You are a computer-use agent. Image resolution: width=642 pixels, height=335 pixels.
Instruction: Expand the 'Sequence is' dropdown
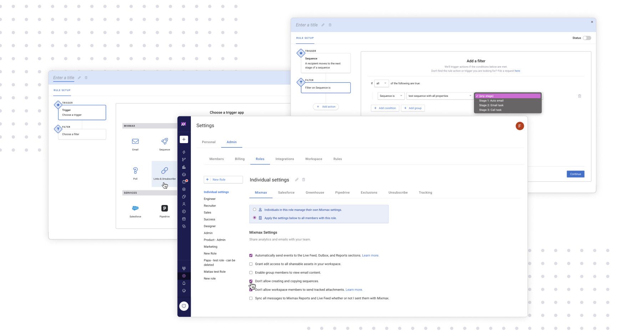point(391,96)
